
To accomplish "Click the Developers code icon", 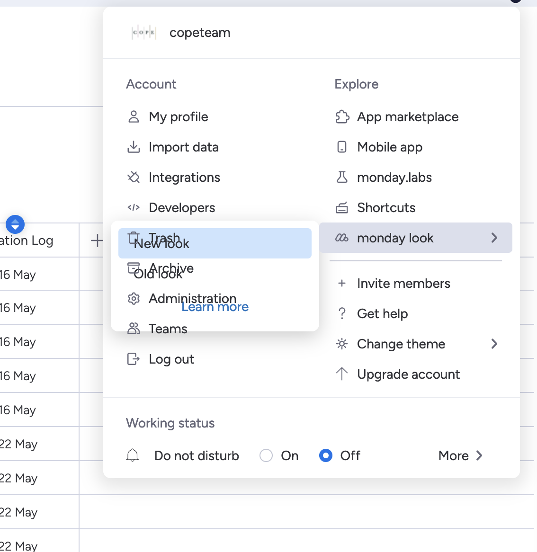I will pos(134,208).
